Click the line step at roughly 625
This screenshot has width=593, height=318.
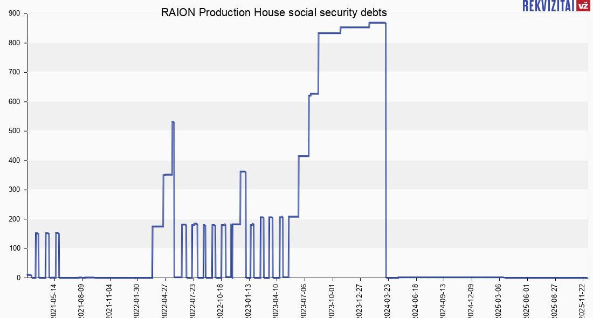[x=314, y=94]
